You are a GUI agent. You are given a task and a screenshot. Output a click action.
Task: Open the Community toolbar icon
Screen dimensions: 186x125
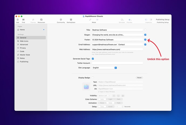click(61, 20)
